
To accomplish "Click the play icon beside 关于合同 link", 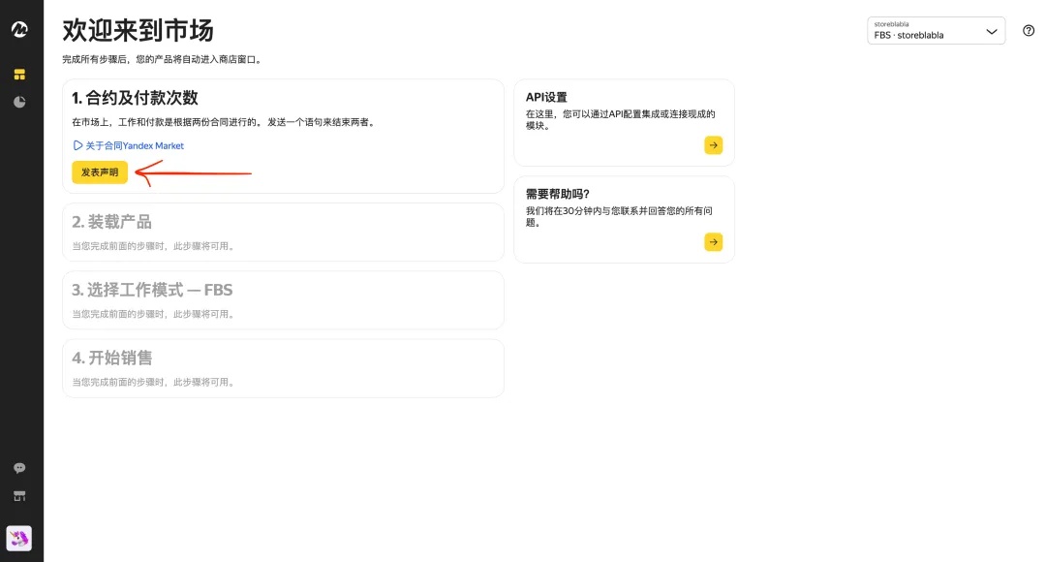I will (77, 145).
